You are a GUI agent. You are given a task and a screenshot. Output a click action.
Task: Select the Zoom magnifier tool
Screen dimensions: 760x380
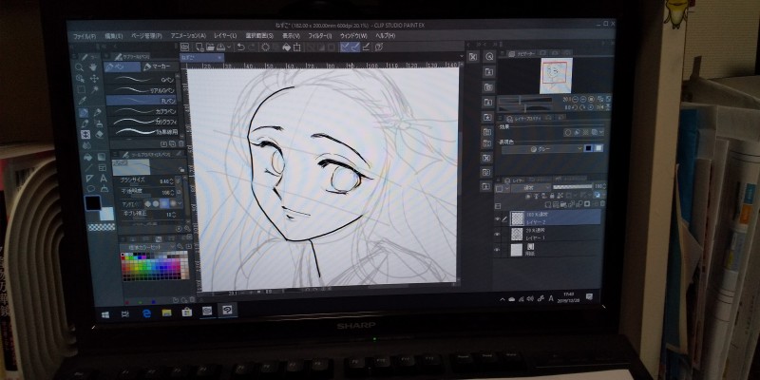pos(79,67)
